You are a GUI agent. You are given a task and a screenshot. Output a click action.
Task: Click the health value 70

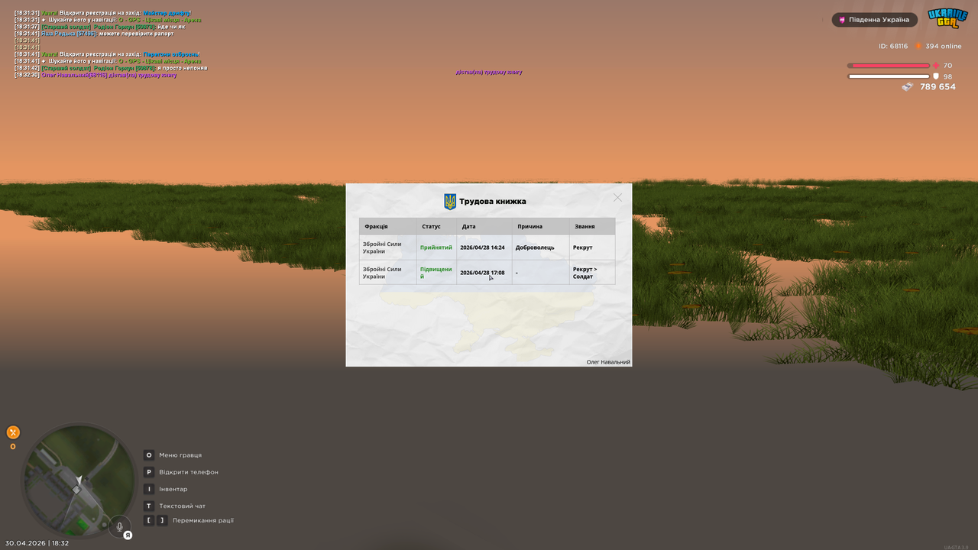click(947, 66)
